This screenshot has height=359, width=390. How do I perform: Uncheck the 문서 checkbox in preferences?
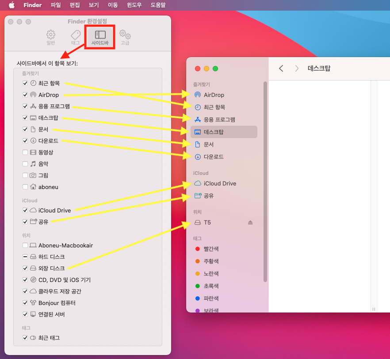tap(25, 129)
